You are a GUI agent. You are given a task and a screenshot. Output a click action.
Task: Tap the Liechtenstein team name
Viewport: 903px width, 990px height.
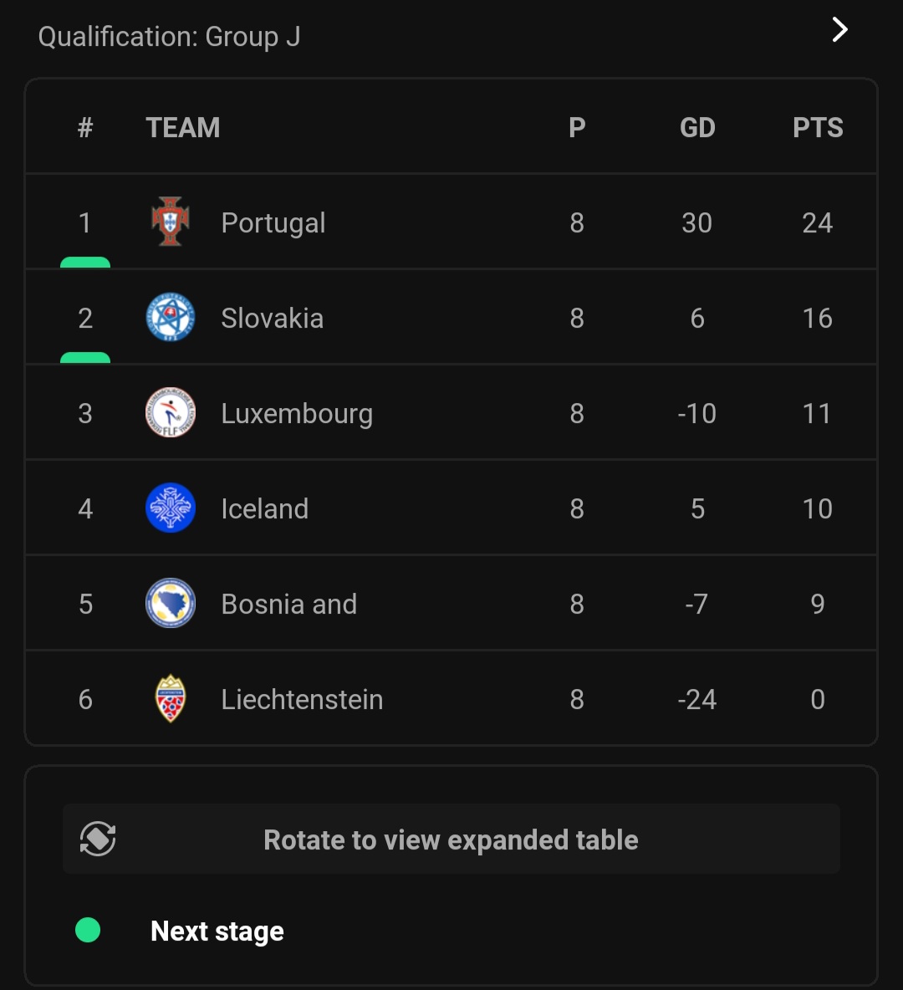302,700
